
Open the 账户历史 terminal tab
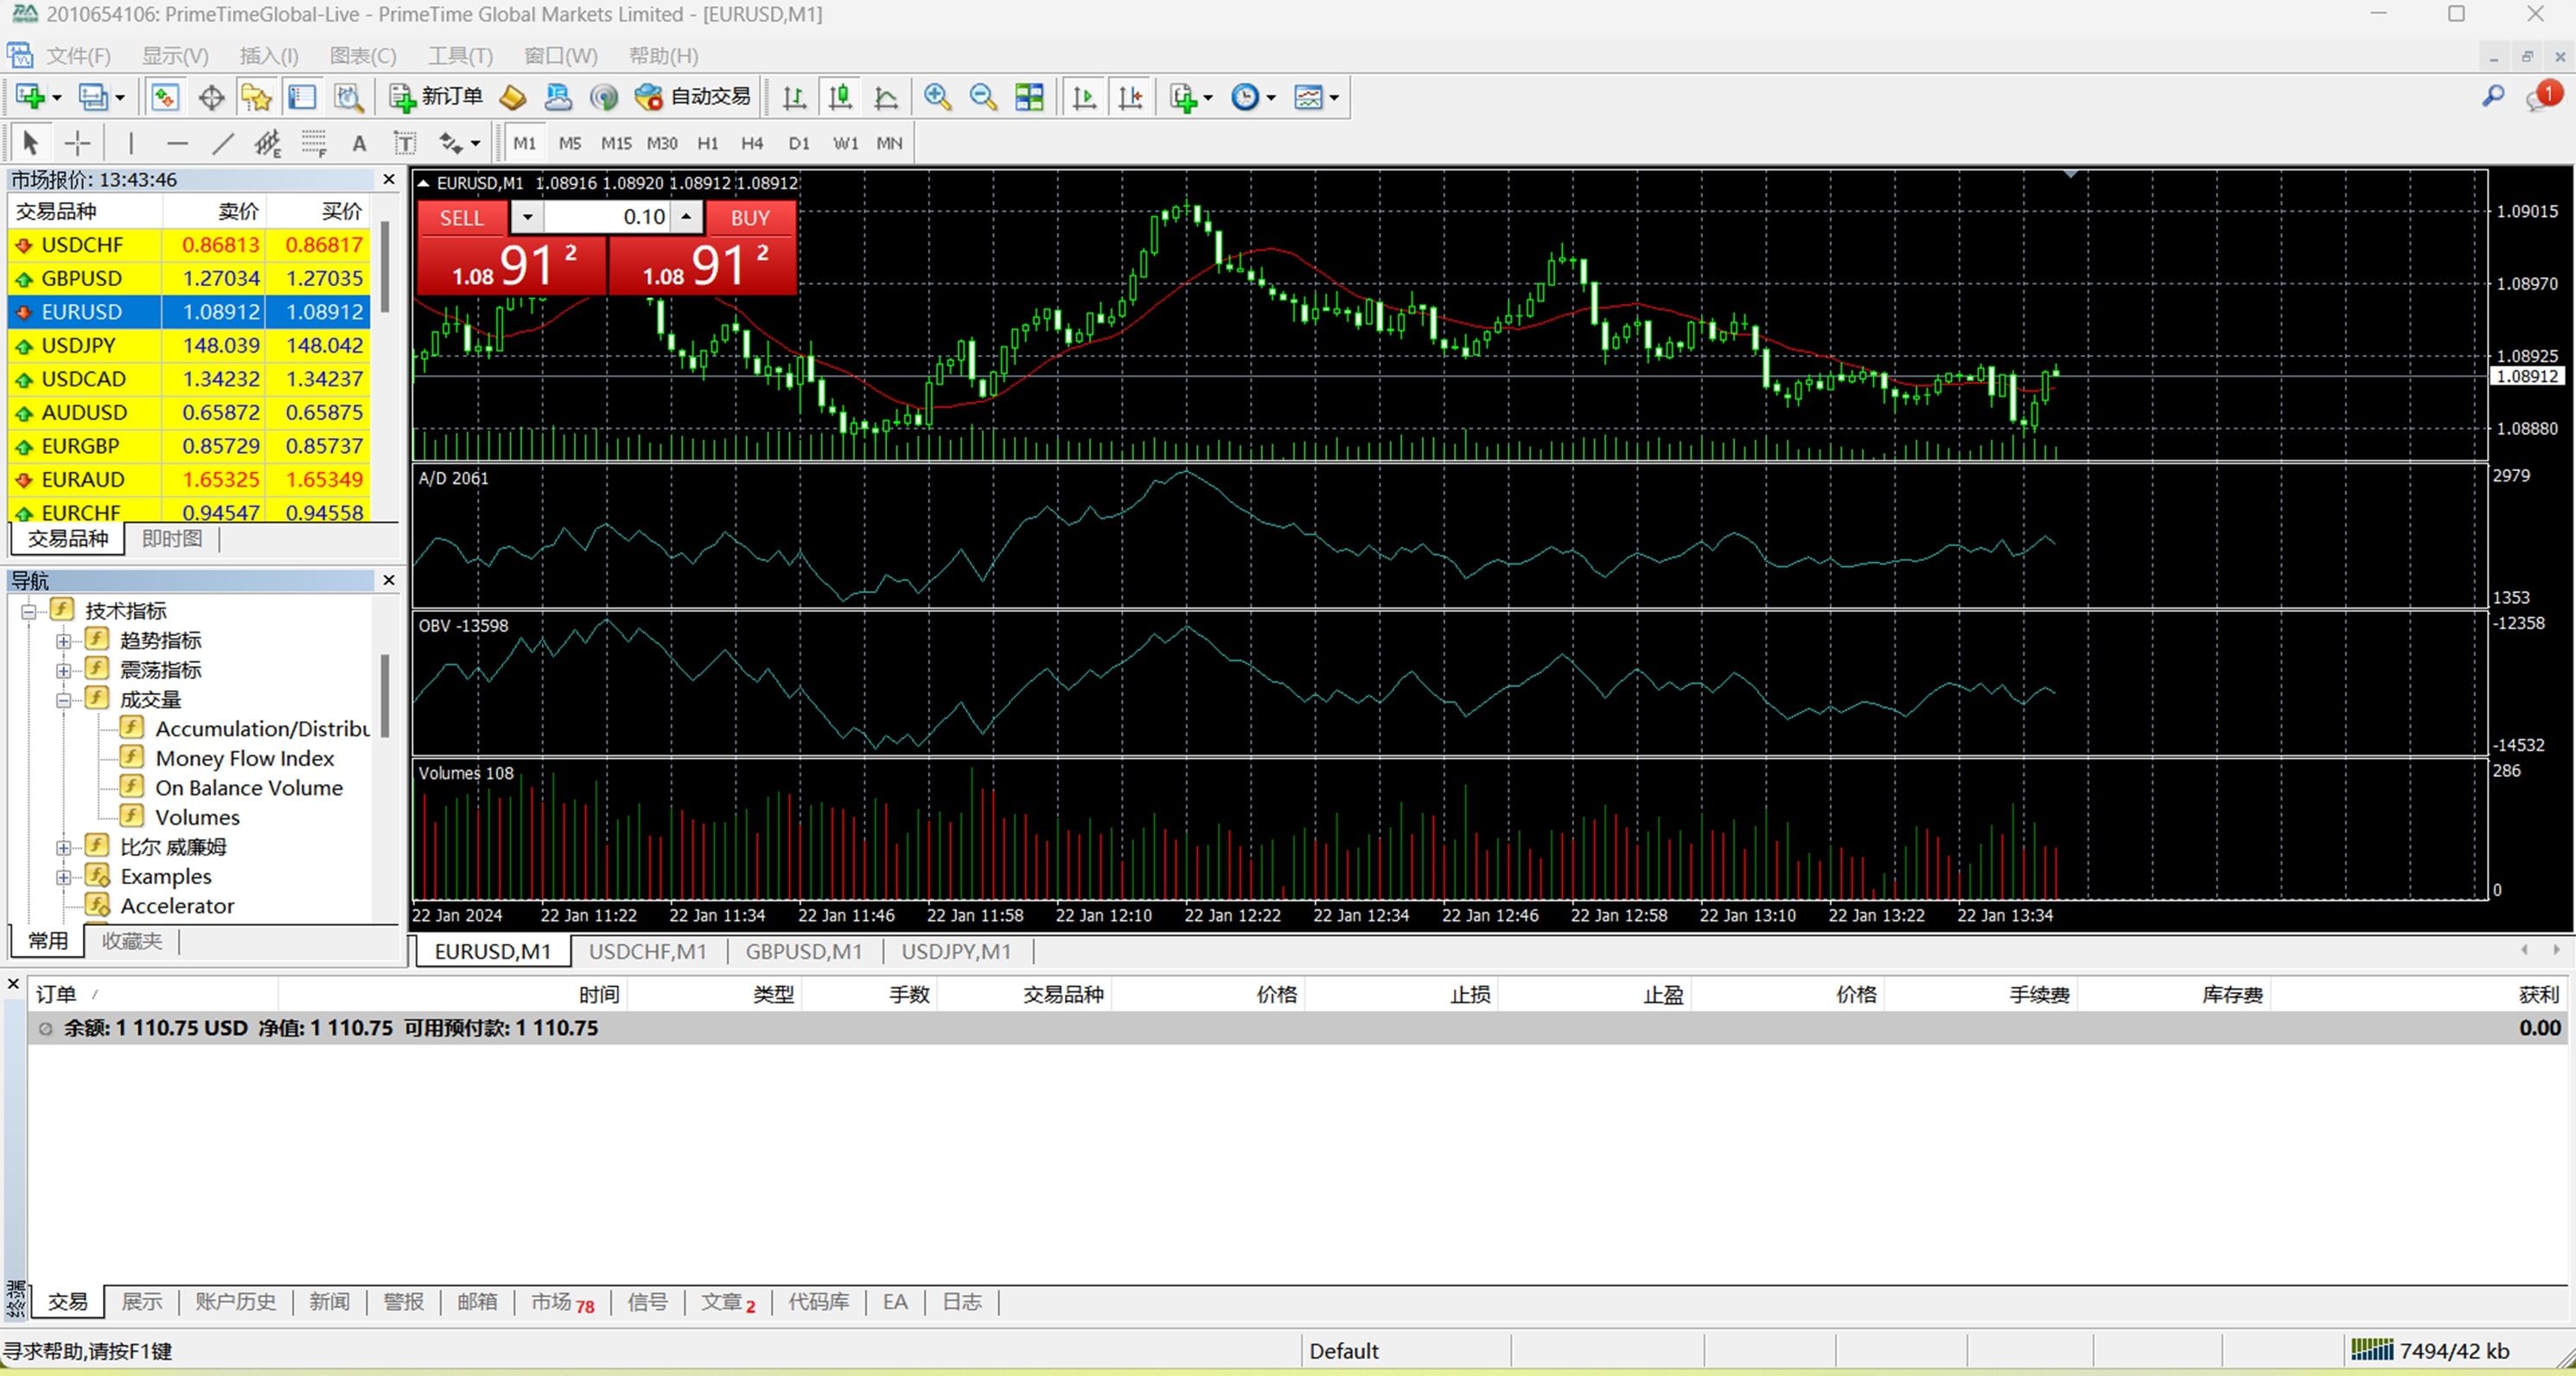pos(236,1302)
